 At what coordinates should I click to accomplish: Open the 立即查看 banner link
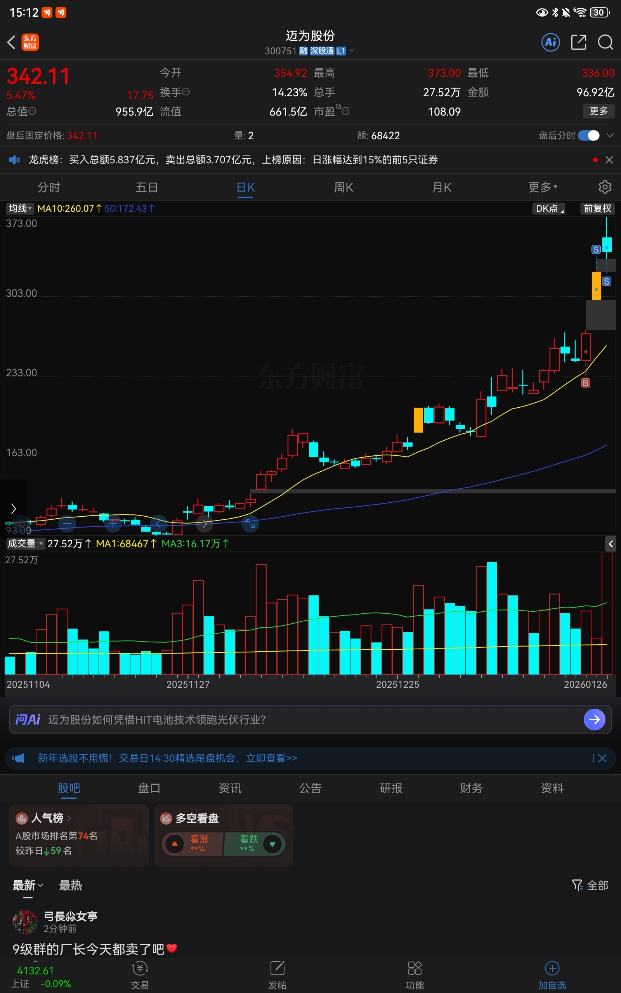coord(271,758)
